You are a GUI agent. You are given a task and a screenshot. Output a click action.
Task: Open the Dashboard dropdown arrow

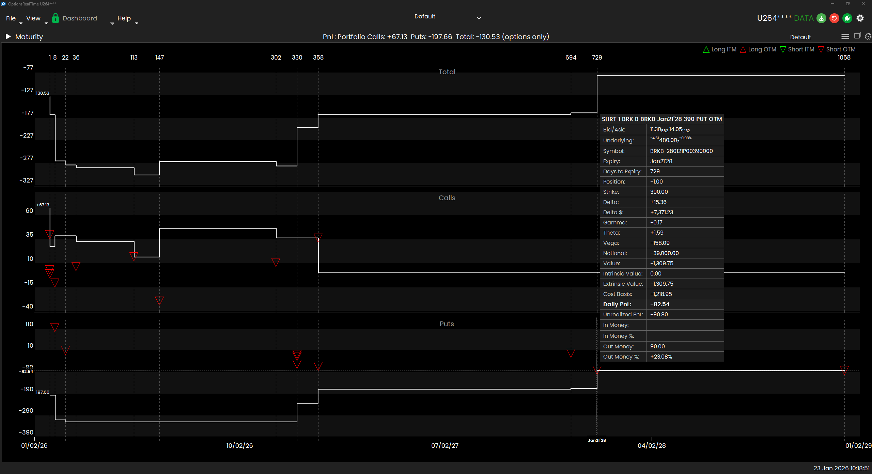tap(112, 23)
